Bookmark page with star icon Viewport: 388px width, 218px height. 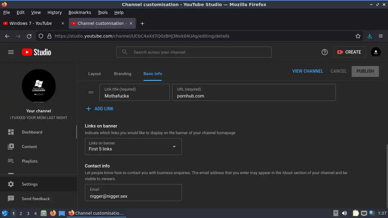358,36
